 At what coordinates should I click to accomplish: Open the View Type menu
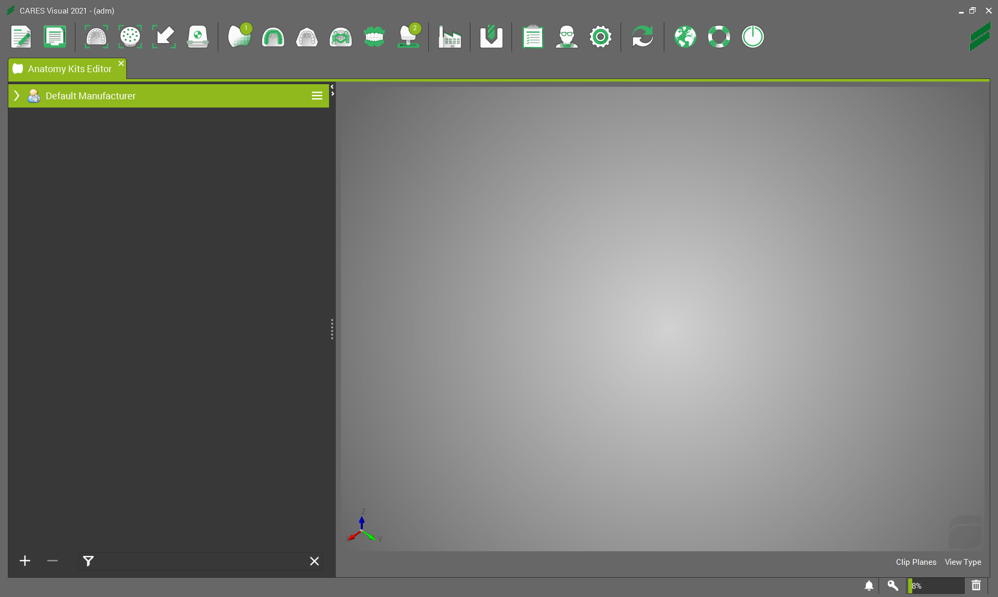pyautogui.click(x=963, y=562)
